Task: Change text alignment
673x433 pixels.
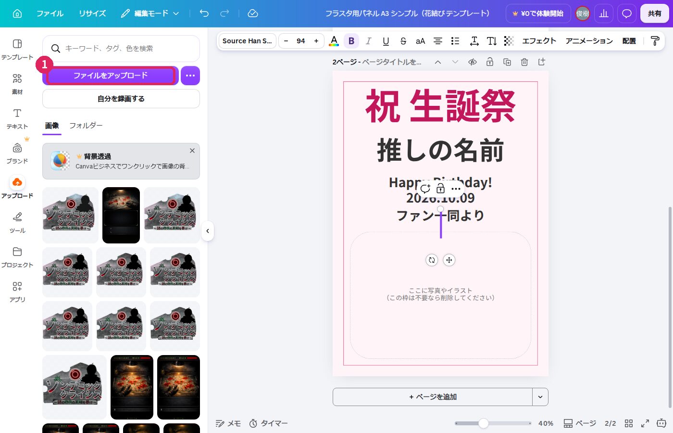Action: pos(438,41)
